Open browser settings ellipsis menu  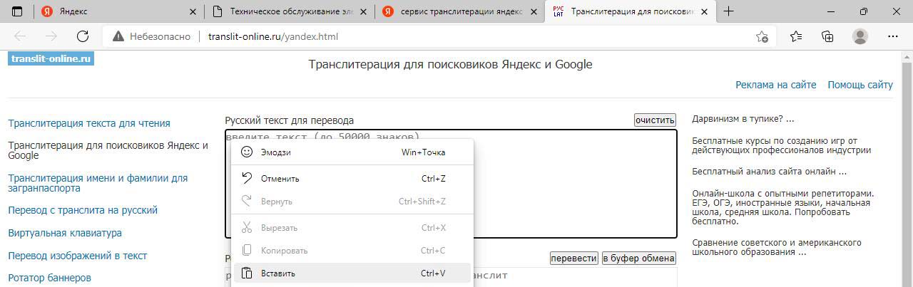[x=892, y=37]
